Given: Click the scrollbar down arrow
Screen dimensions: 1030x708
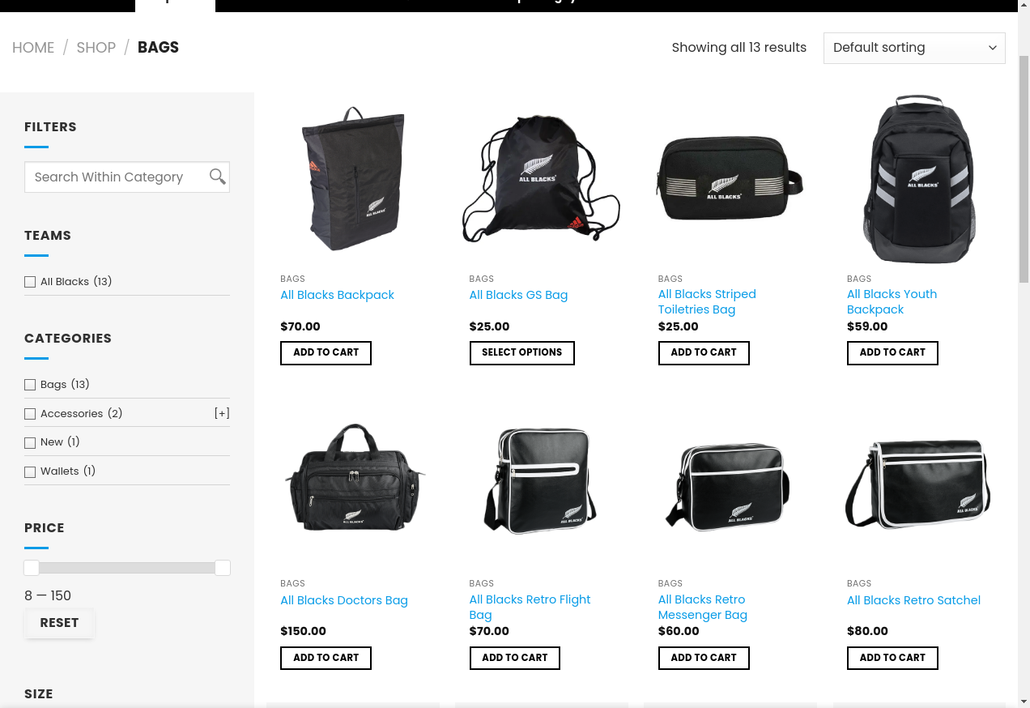Looking at the screenshot, I should [1024, 701].
